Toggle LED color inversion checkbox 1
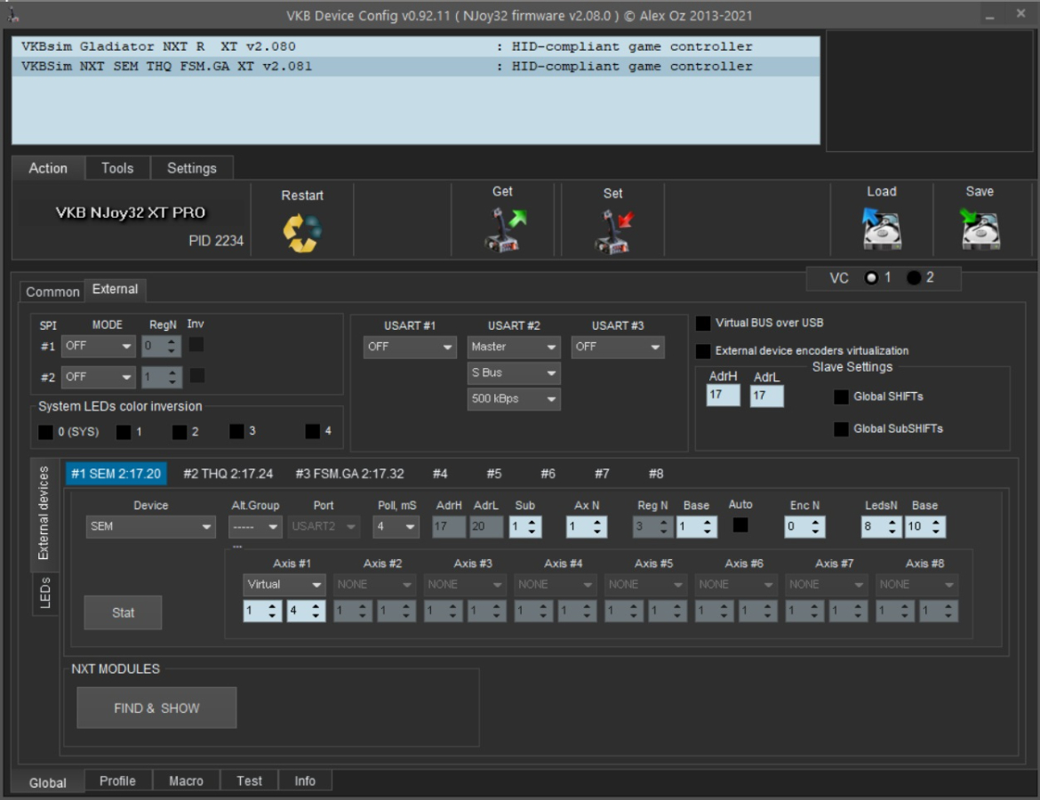Viewport: 1040px width, 800px height. coord(124,433)
